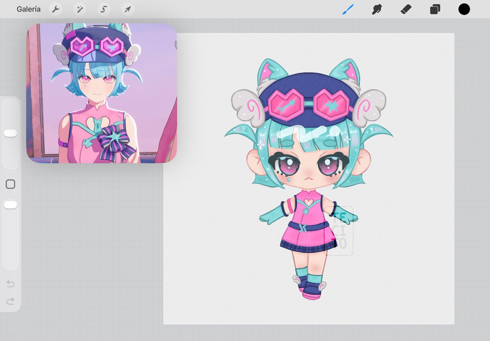Tap the square modify button on sidebar
The image size is (490, 341).
[x=10, y=184]
